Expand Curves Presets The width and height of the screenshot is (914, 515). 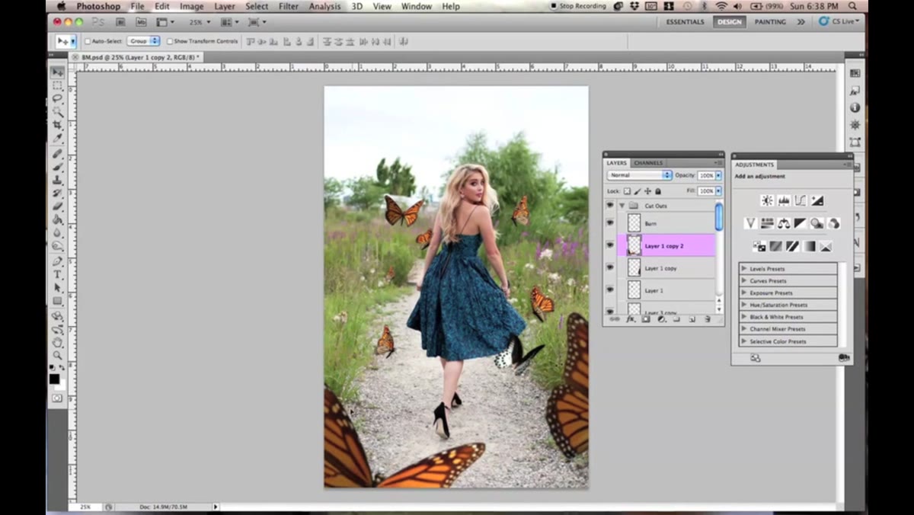[743, 281]
